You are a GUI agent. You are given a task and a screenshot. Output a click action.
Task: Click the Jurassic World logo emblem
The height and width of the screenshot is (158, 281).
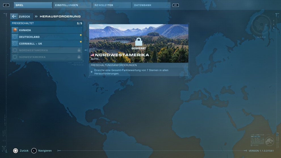270,141
